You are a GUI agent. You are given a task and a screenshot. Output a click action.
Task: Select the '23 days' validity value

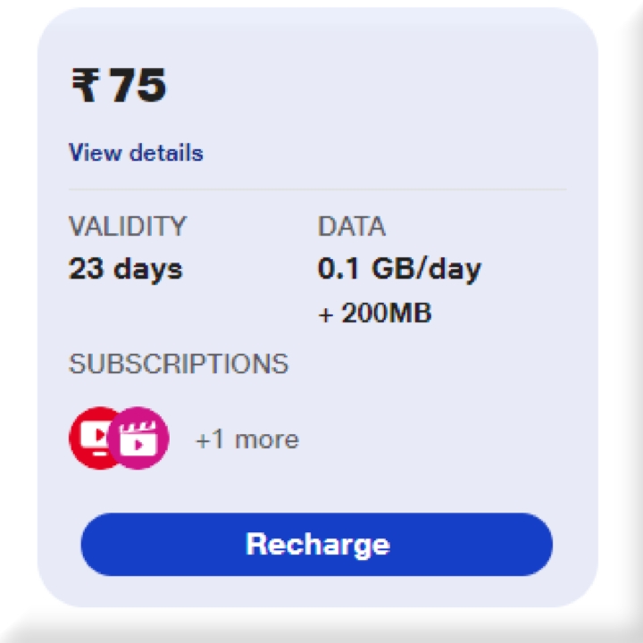(x=125, y=269)
